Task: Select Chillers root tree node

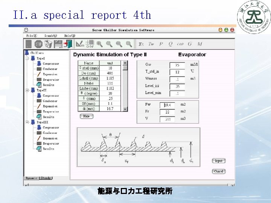Action: 37,53
